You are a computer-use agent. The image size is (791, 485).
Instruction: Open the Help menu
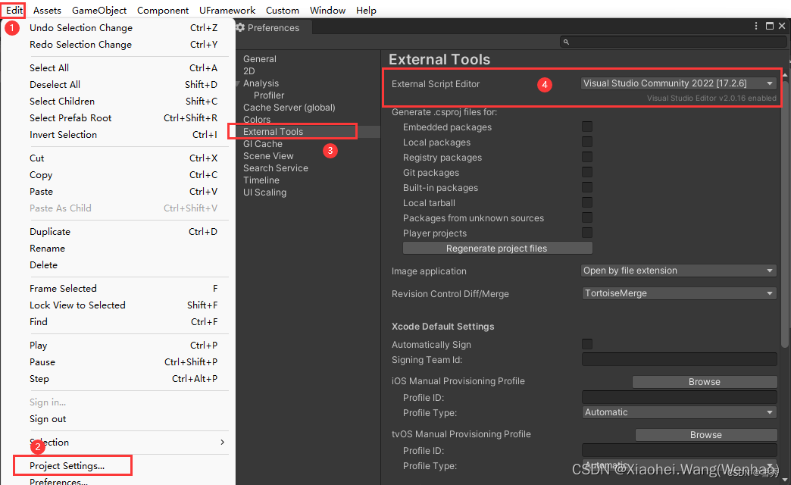pos(366,10)
